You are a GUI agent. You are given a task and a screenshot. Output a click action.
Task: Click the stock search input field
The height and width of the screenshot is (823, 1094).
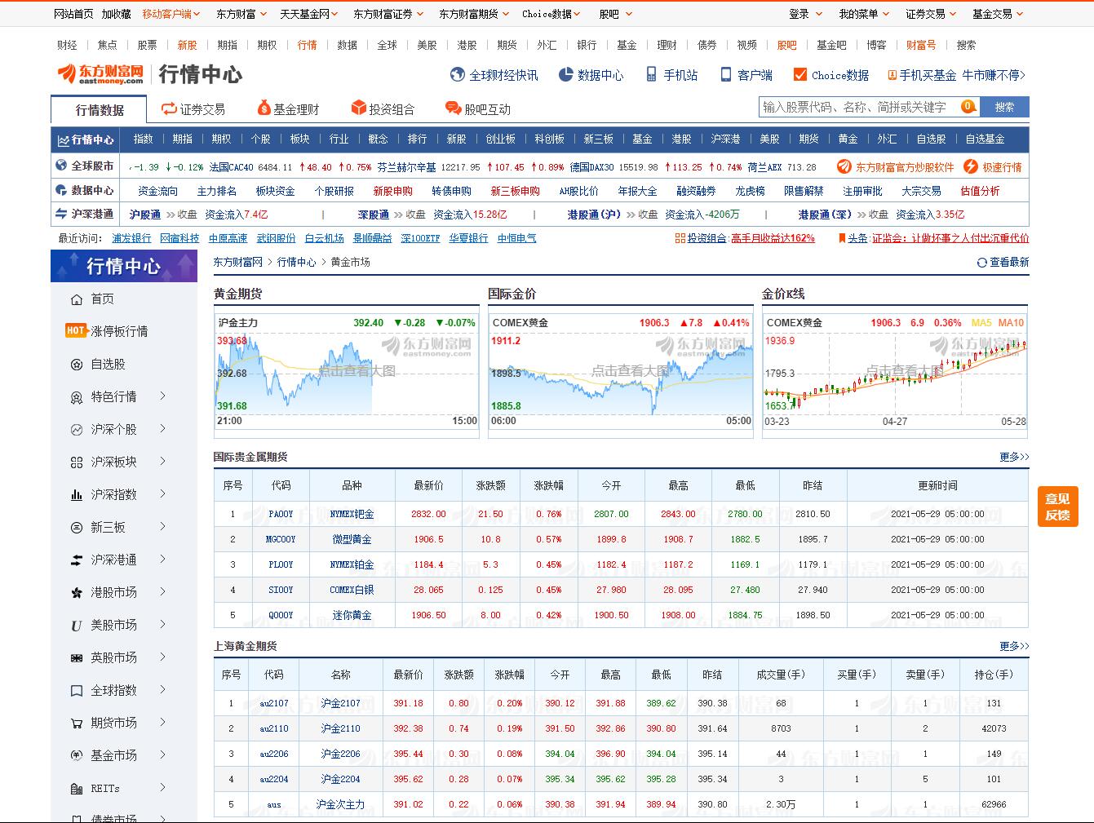coord(859,107)
